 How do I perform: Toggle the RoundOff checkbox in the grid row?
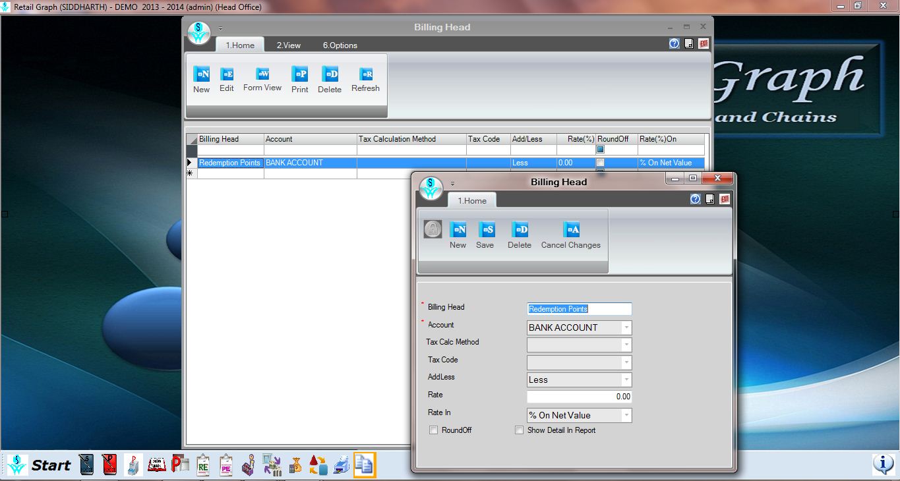tap(599, 163)
